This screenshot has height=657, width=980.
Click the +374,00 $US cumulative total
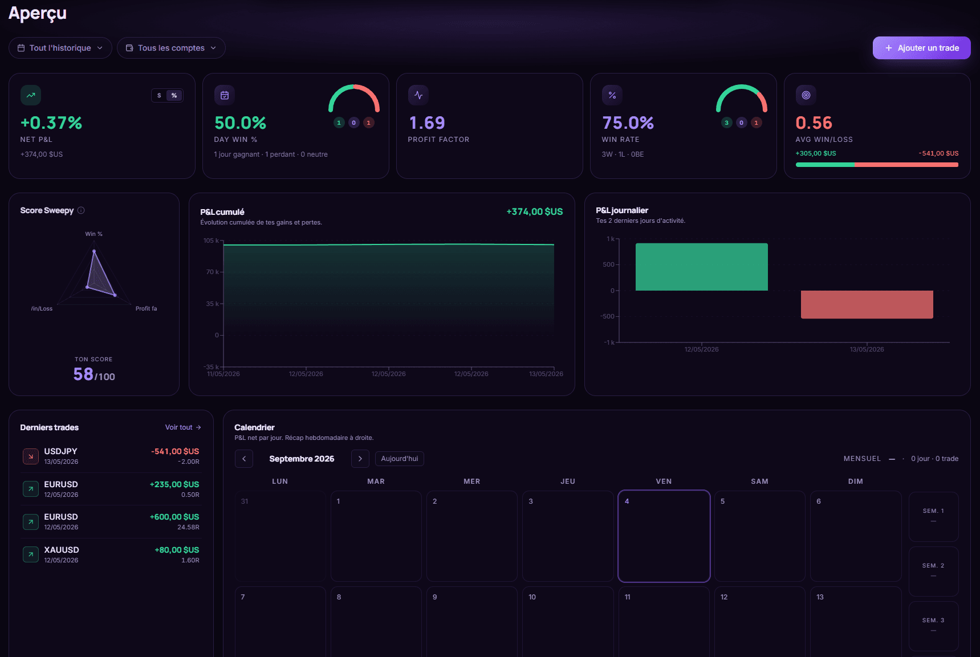coord(535,211)
